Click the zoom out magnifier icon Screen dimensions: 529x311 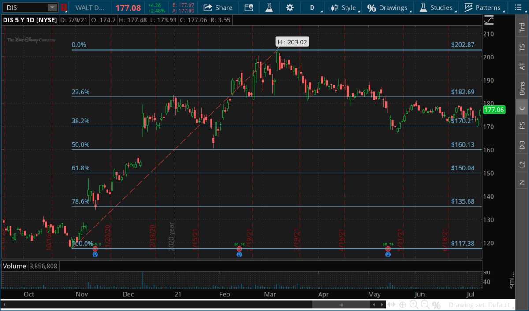425,304
